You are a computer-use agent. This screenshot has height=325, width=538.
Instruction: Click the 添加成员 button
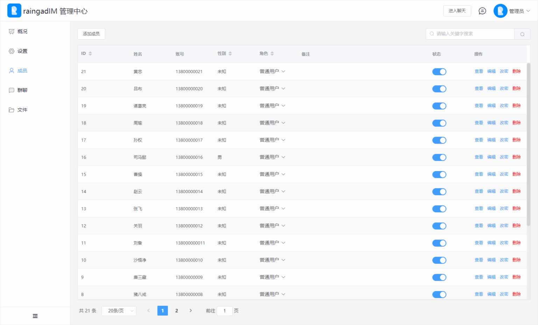pos(91,34)
